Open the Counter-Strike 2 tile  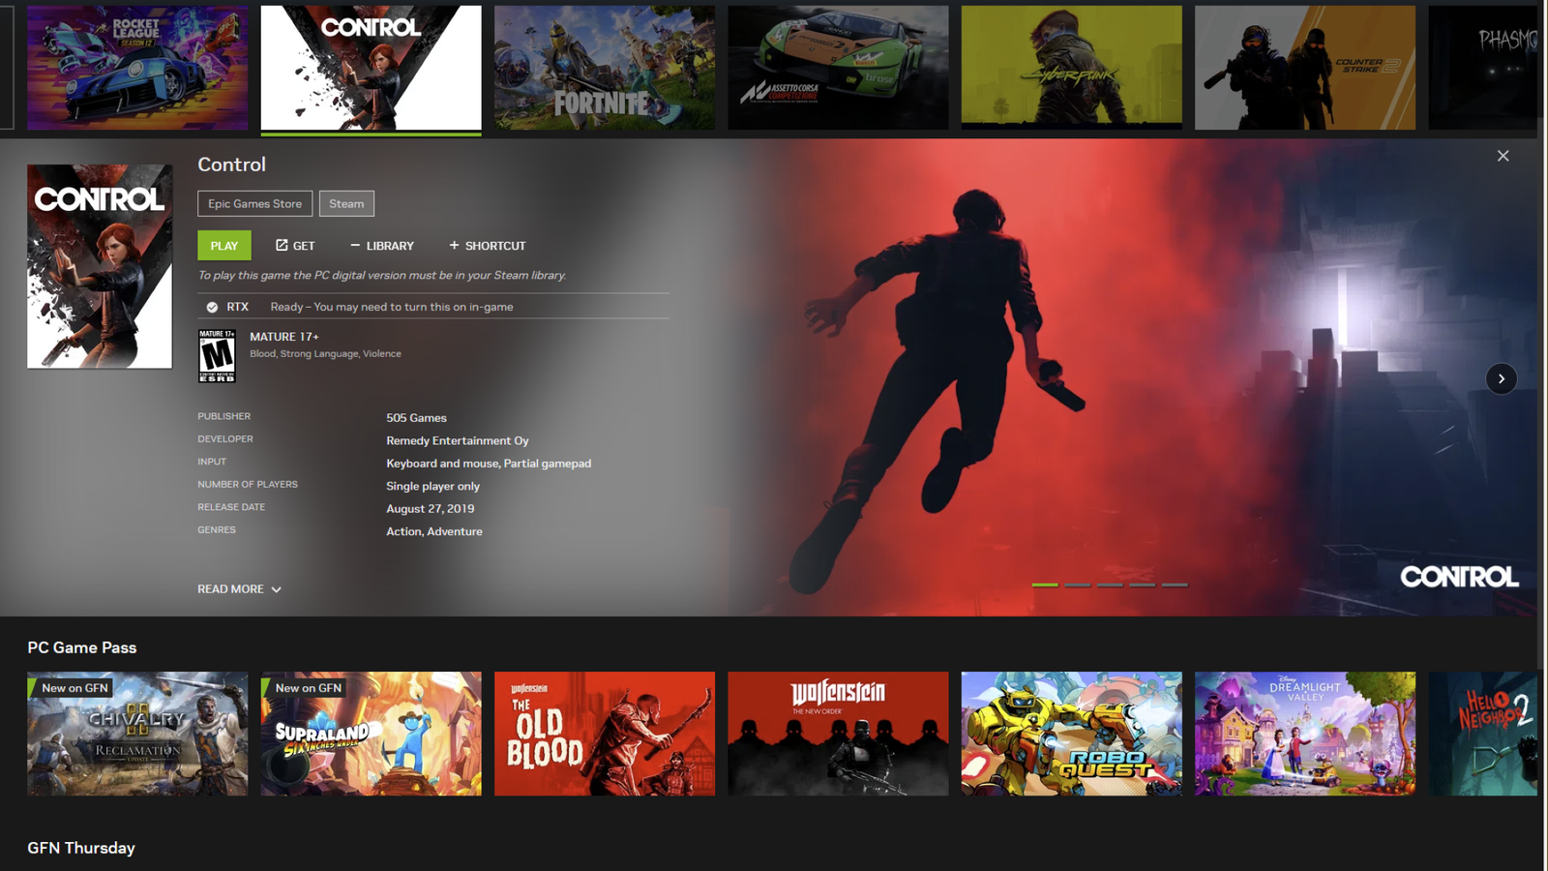click(x=1305, y=68)
